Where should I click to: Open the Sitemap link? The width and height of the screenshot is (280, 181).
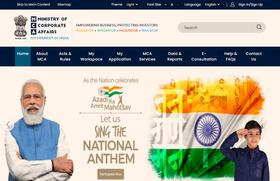(x=64, y=5)
